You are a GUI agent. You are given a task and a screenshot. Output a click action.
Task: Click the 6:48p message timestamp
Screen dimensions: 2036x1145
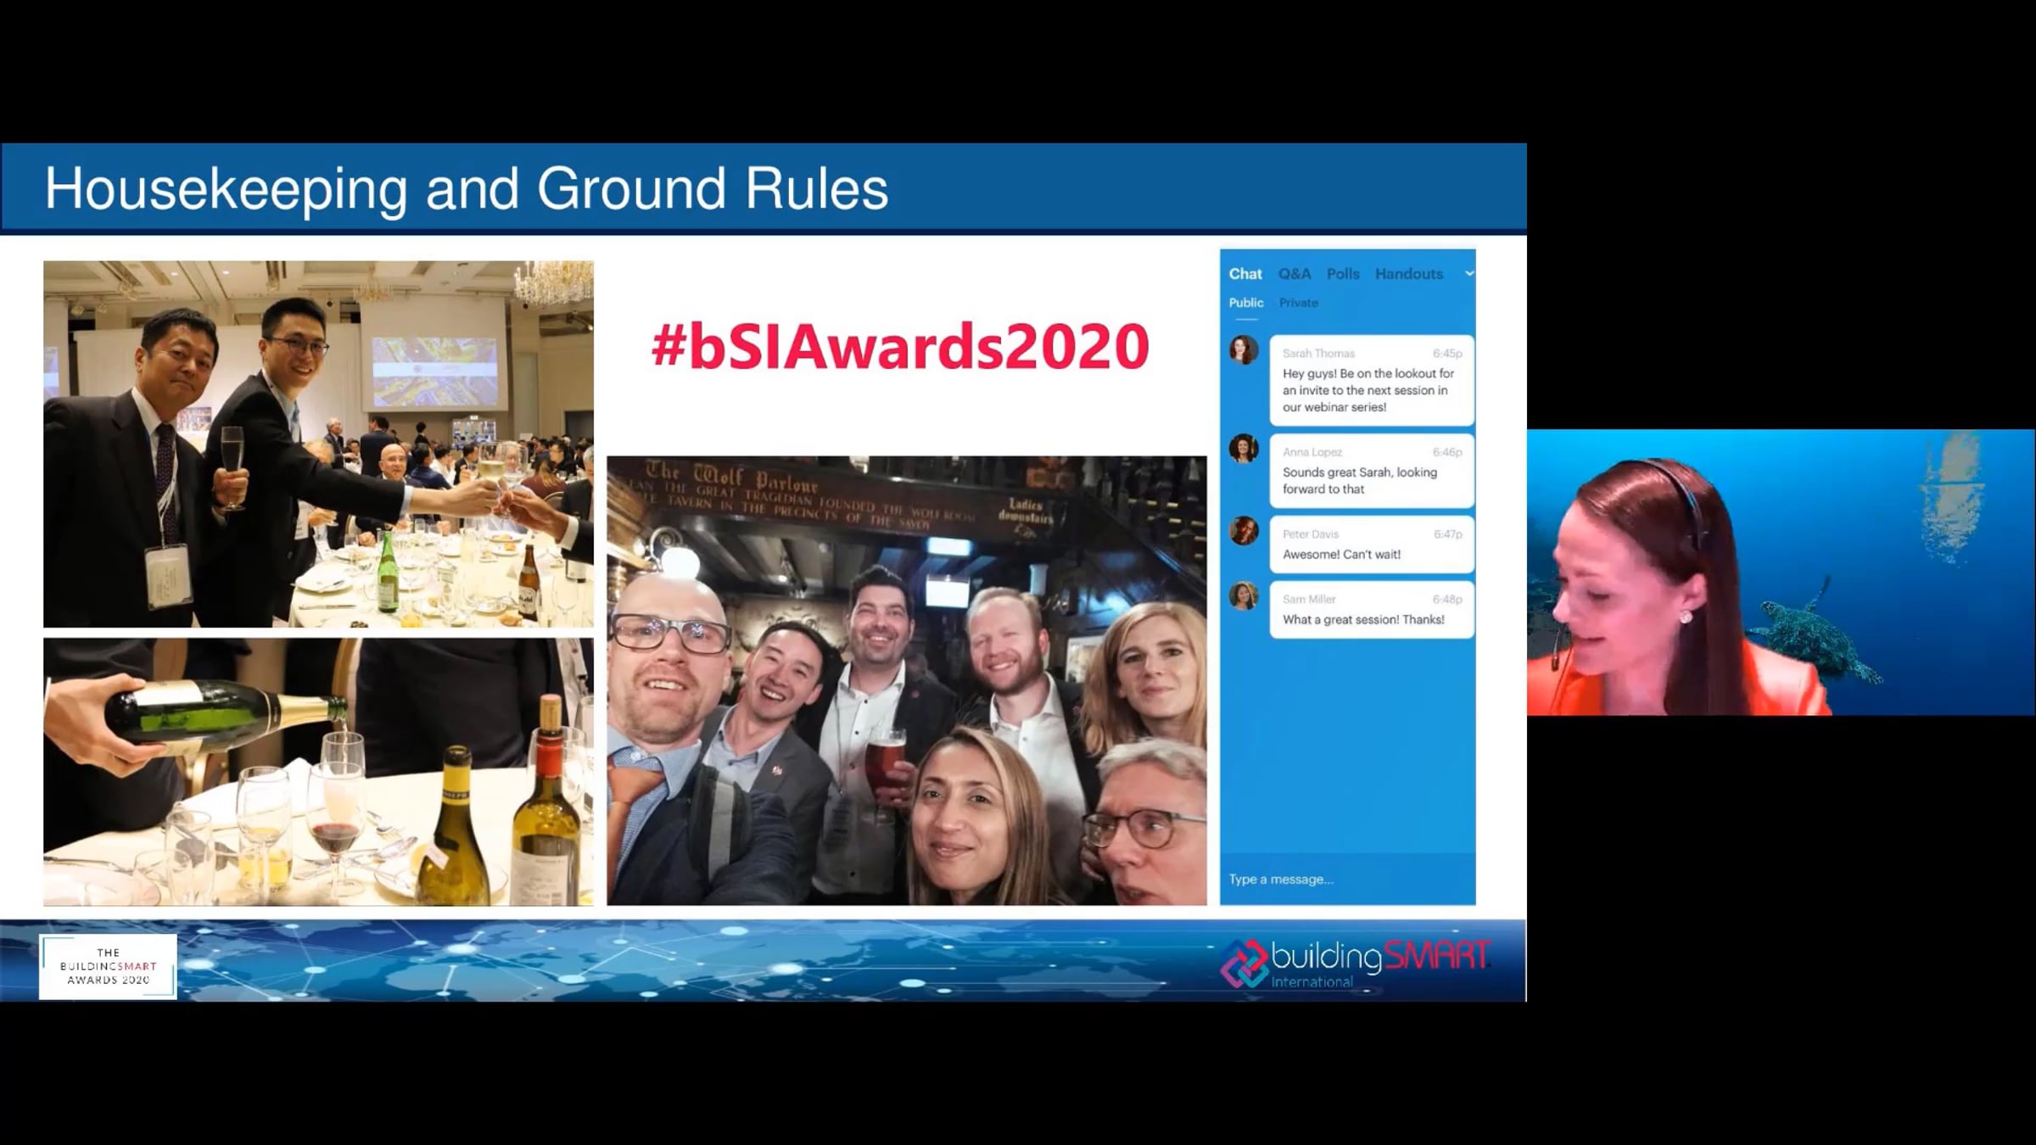click(1447, 600)
